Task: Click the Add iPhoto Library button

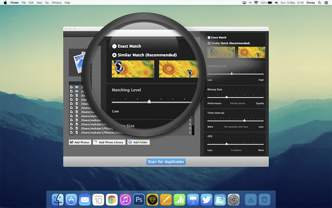Action: point(109,142)
